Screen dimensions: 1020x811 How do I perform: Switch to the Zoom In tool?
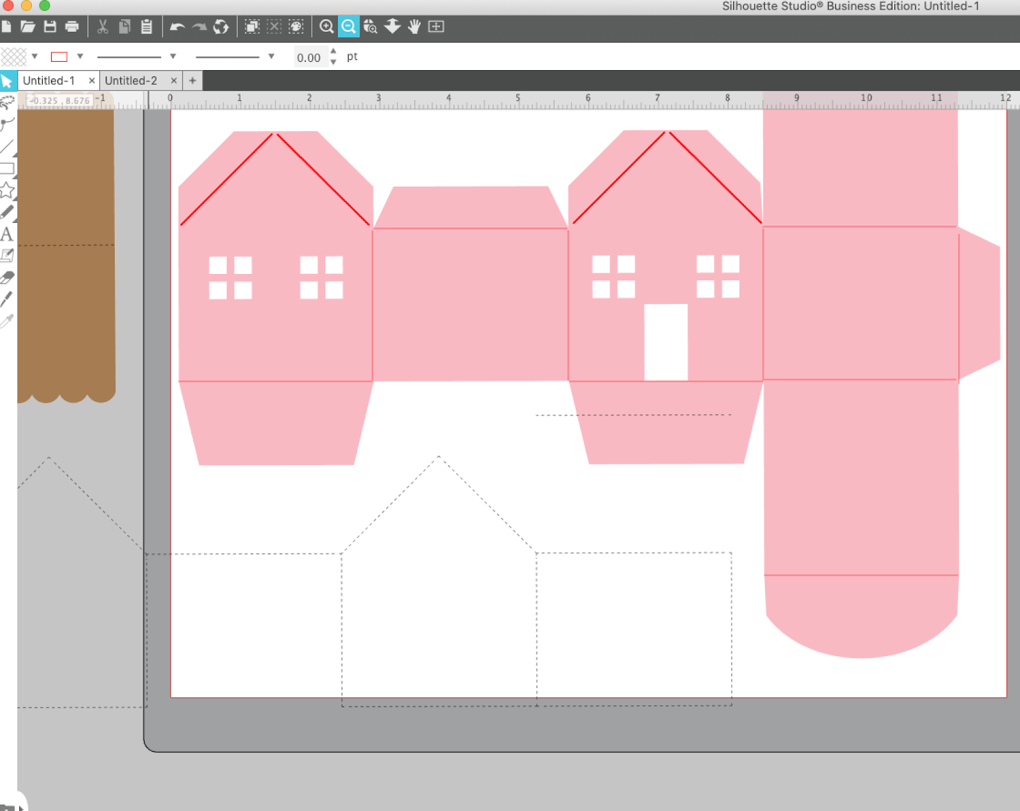coord(326,27)
